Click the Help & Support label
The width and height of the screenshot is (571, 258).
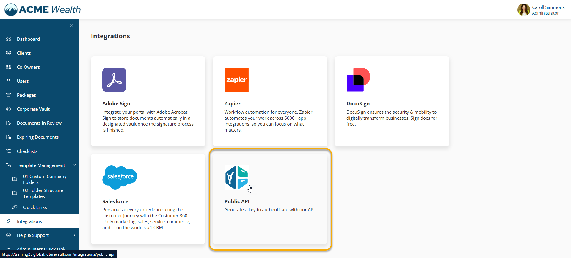[33, 235]
